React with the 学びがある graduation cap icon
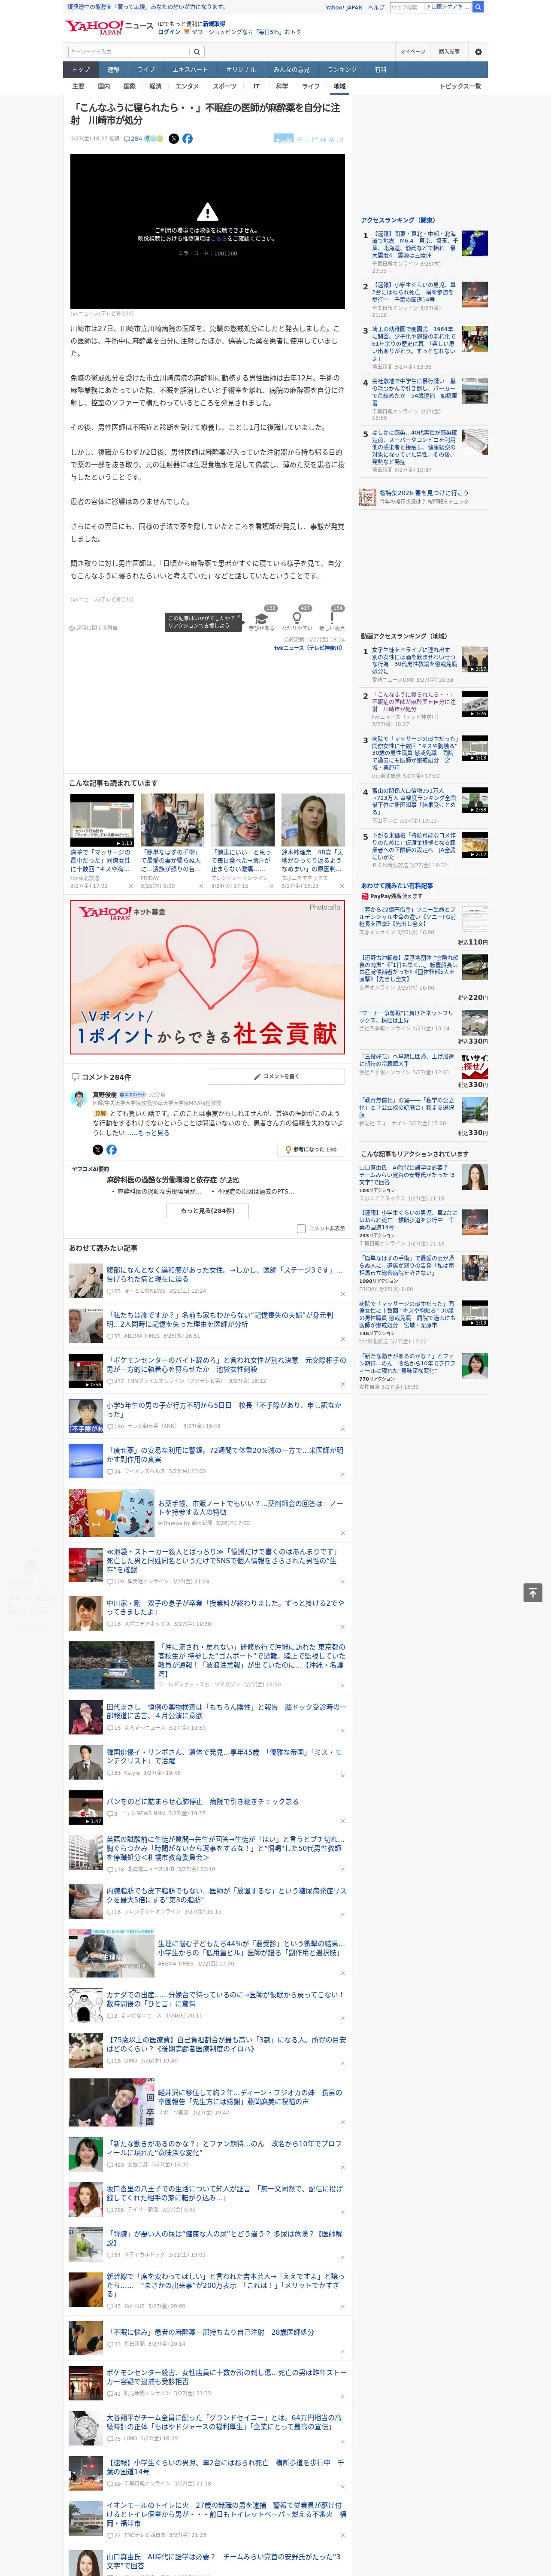This screenshot has width=551, height=2576. [262, 618]
